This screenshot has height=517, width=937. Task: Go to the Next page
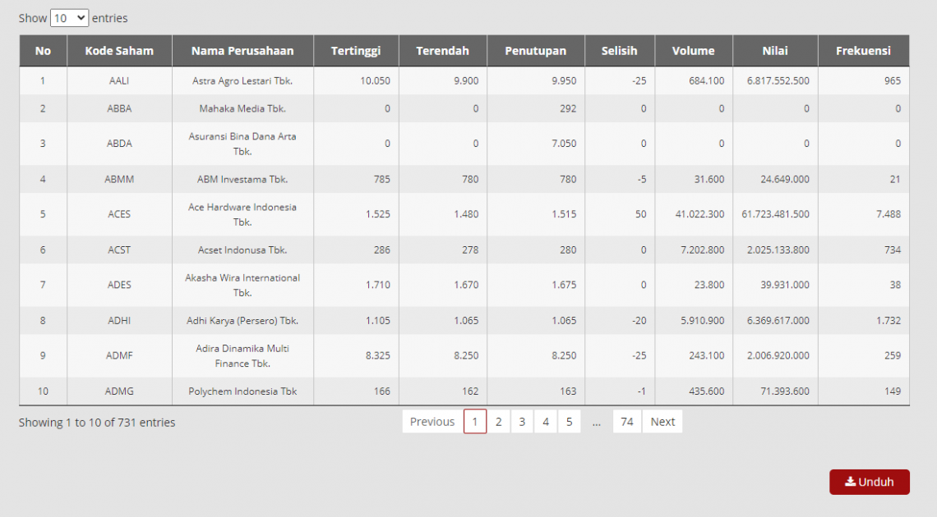point(662,422)
